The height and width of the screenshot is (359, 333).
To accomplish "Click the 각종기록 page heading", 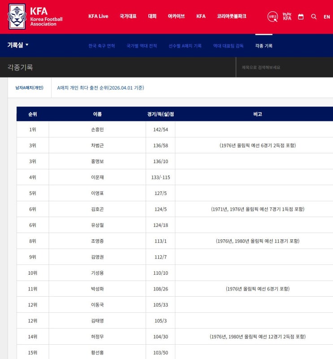I will [20, 67].
